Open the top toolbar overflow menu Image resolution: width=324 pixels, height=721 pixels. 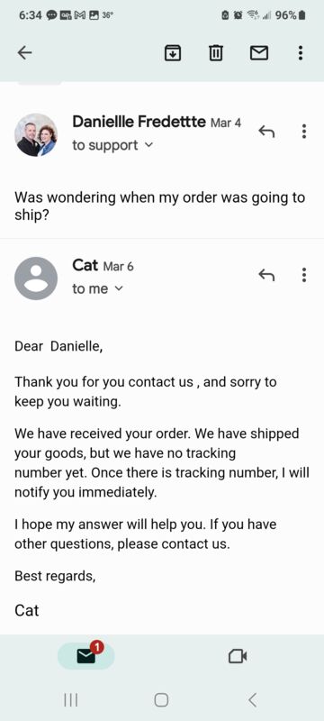pyautogui.click(x=300, y=53)
